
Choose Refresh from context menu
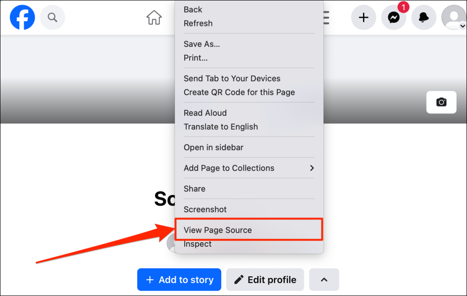[198, 23]
